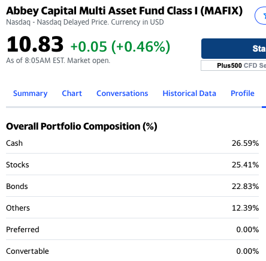Click the star watchlist icon beside the fund title
Screen dimensions: 266x261
(x=261, y=16)
